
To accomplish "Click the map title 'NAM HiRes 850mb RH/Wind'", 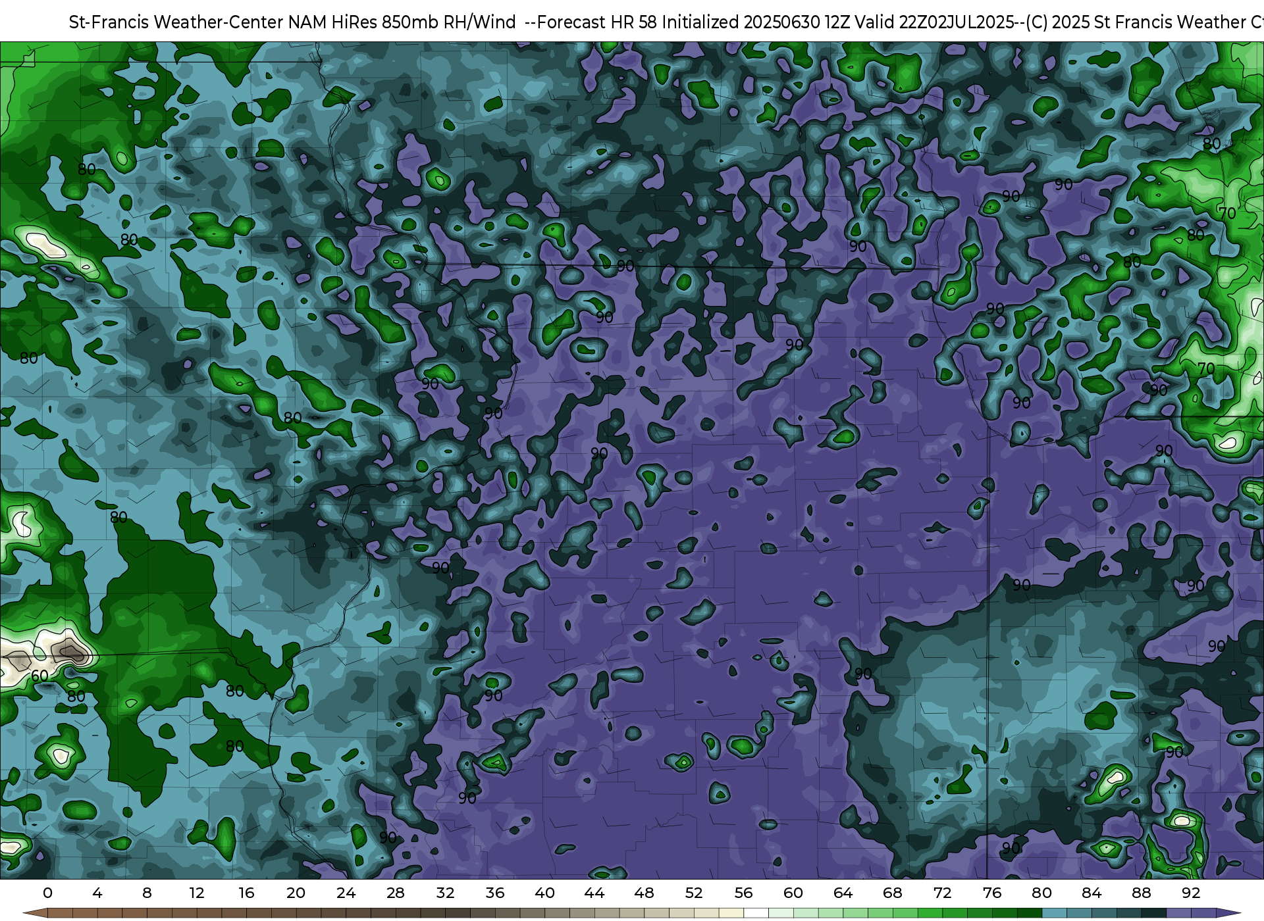I will pyautogui.click(x=402, y=22).
